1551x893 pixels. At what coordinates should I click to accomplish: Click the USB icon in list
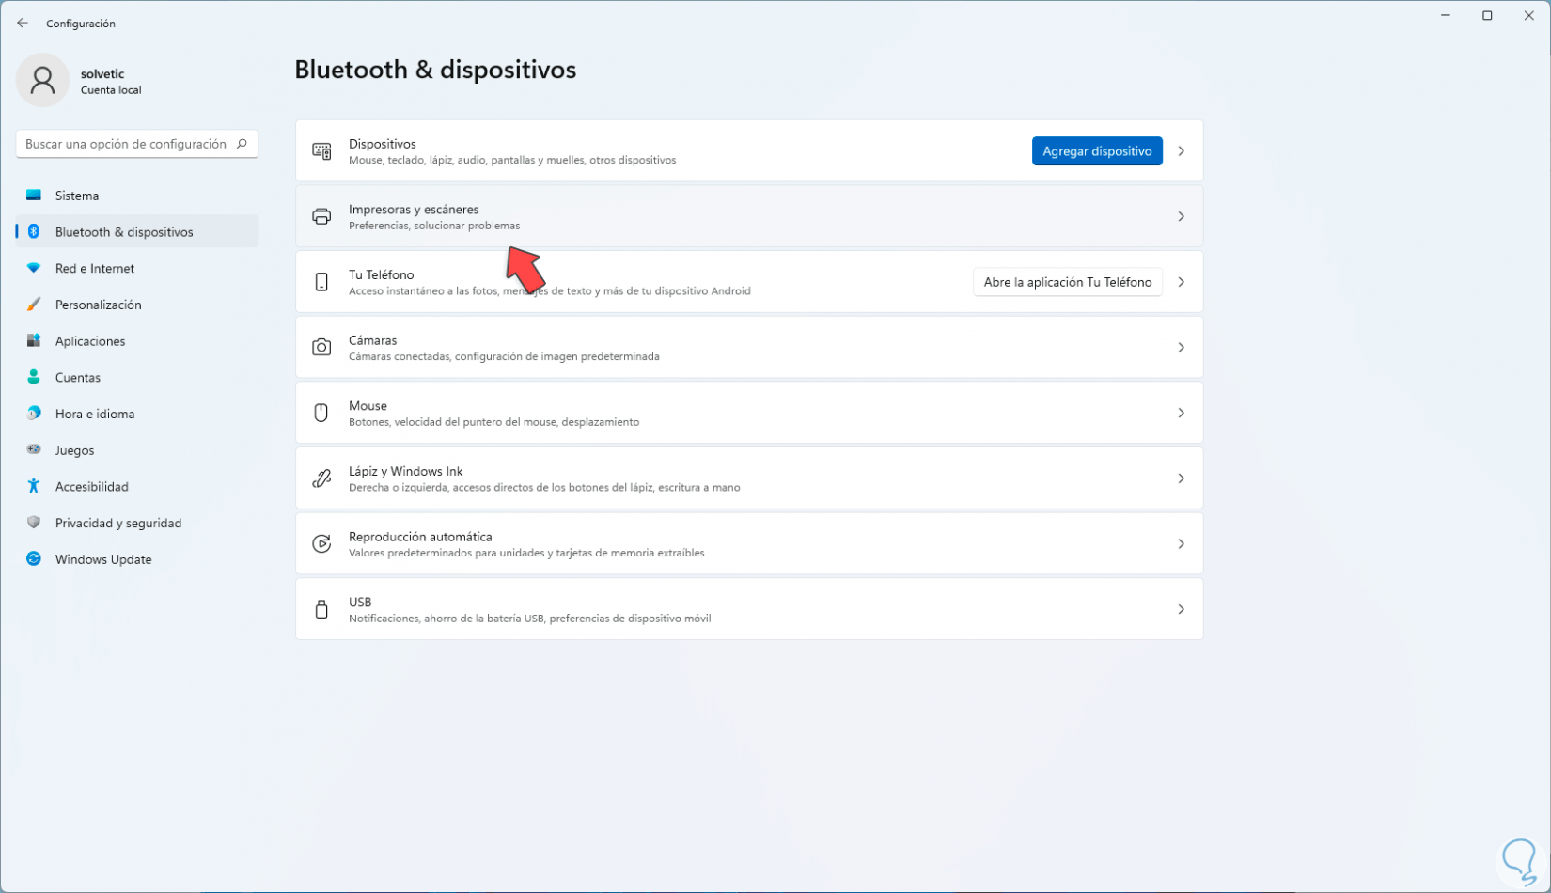(321, 609)
